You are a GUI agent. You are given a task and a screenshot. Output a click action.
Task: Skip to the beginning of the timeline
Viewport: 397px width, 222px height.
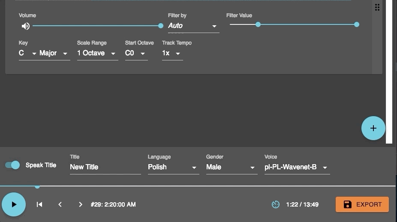[x=39, y=204]
